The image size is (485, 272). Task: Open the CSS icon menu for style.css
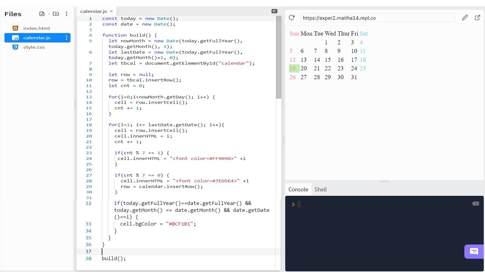16,47
